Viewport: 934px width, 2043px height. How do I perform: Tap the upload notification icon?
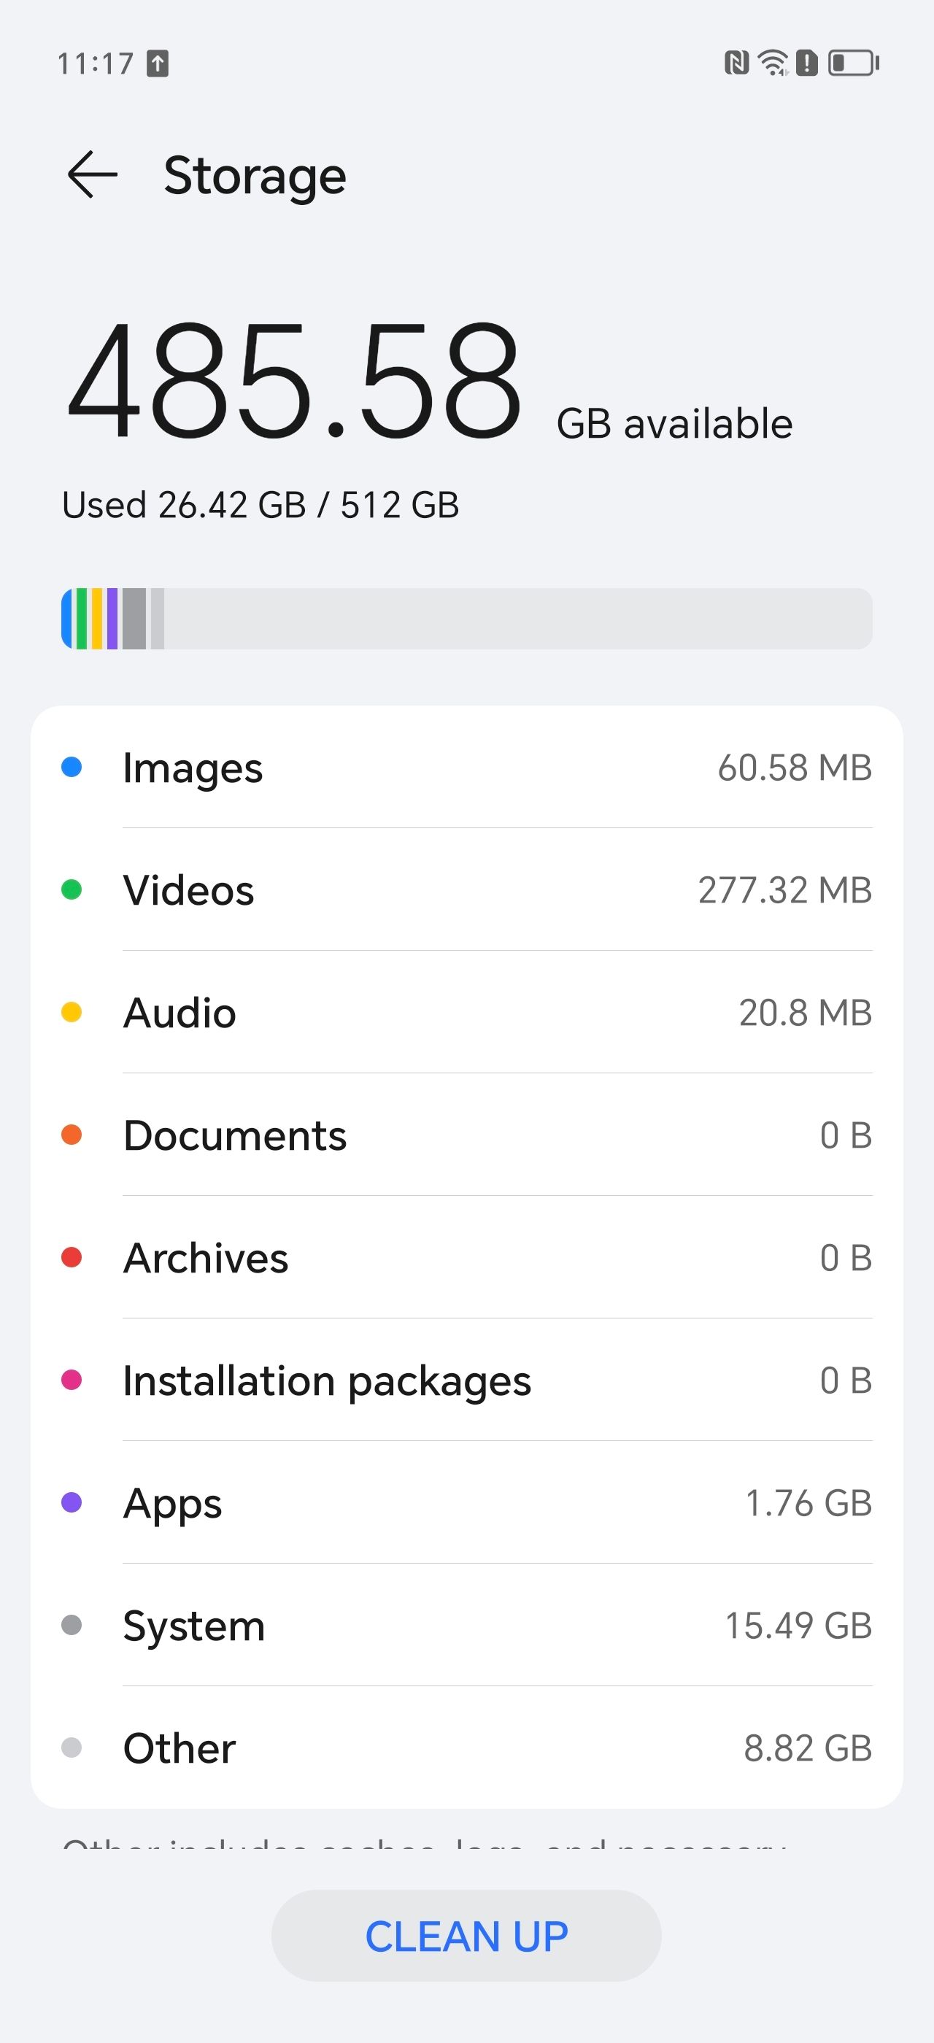point(158,63)
